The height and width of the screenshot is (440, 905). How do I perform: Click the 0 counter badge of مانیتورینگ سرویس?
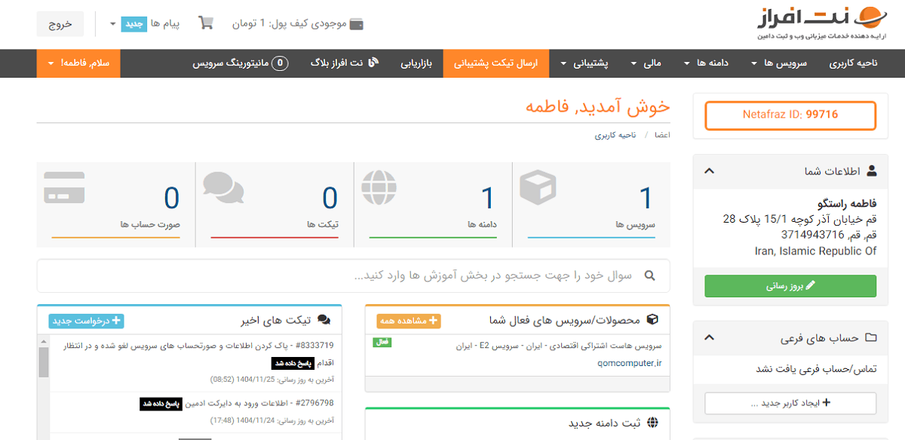281,63
